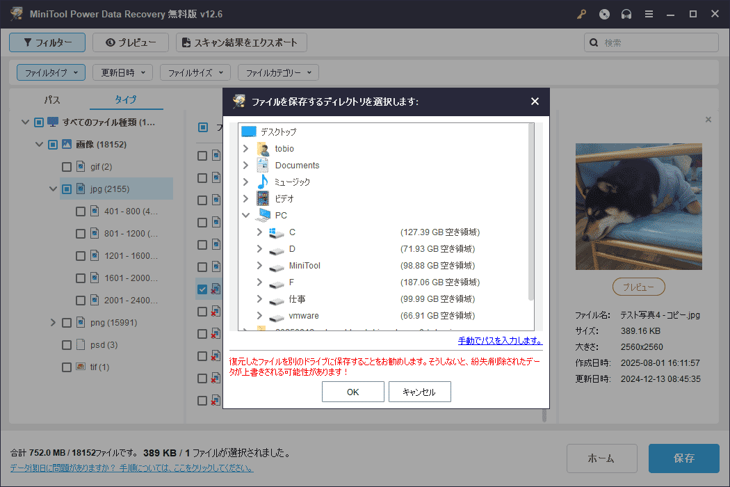Click the blue 保存 button
The image size is (730, 487).
click(684, 458)
